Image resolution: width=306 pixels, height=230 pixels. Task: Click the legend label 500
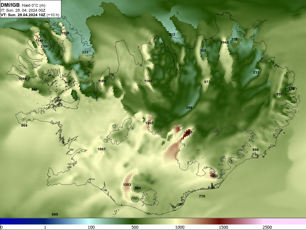(x=135, y=227)
